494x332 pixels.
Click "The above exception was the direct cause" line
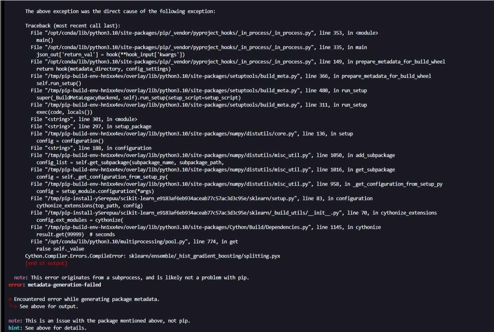(x=120, y=11)
